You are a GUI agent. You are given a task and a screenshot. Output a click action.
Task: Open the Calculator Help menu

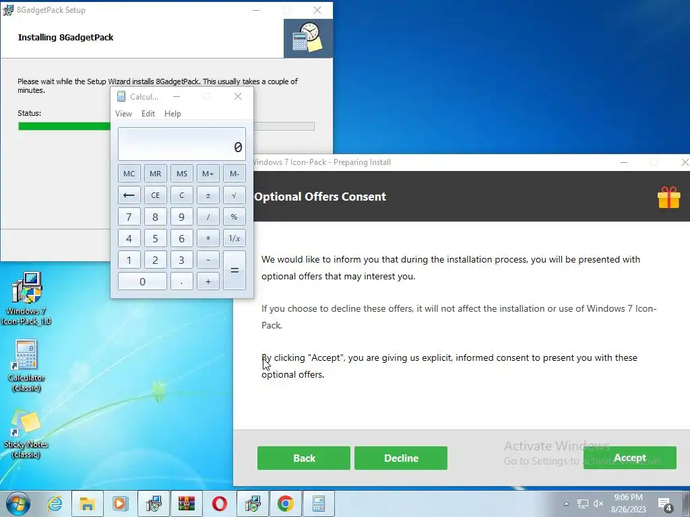(x=172, y=113)
